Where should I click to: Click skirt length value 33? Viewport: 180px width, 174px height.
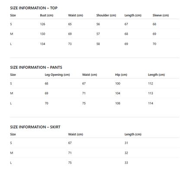126,163
